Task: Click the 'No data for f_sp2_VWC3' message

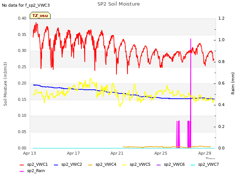Action: [26, 5]
